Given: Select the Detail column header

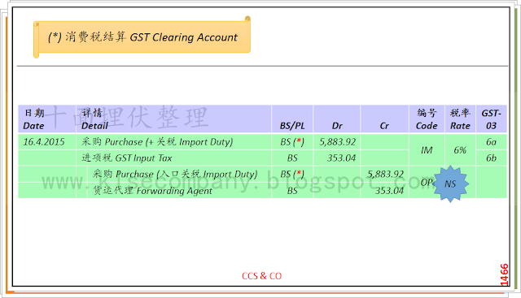Looking at the screenshot, I should pos(173,119).
